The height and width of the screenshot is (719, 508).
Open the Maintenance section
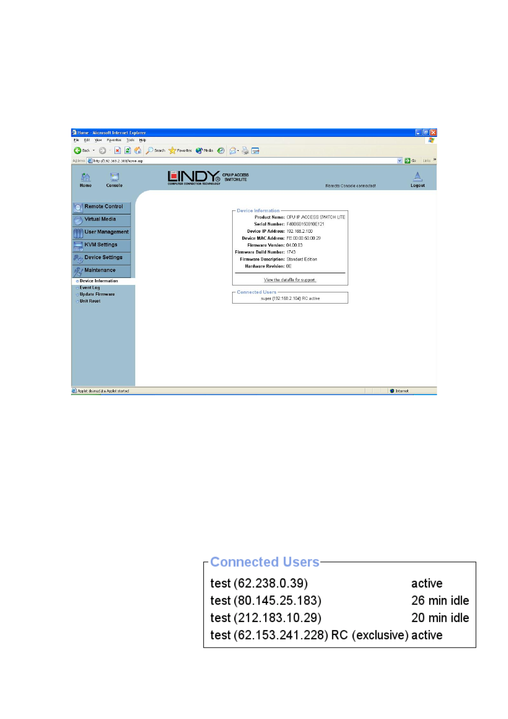(101, 271)
